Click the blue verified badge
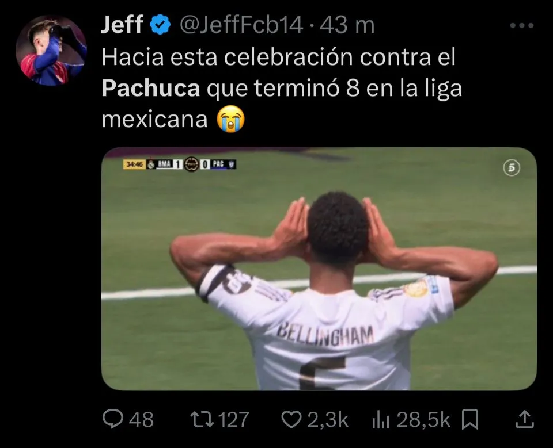Viewport: 553px width, 448px height. tap(161, 24)
